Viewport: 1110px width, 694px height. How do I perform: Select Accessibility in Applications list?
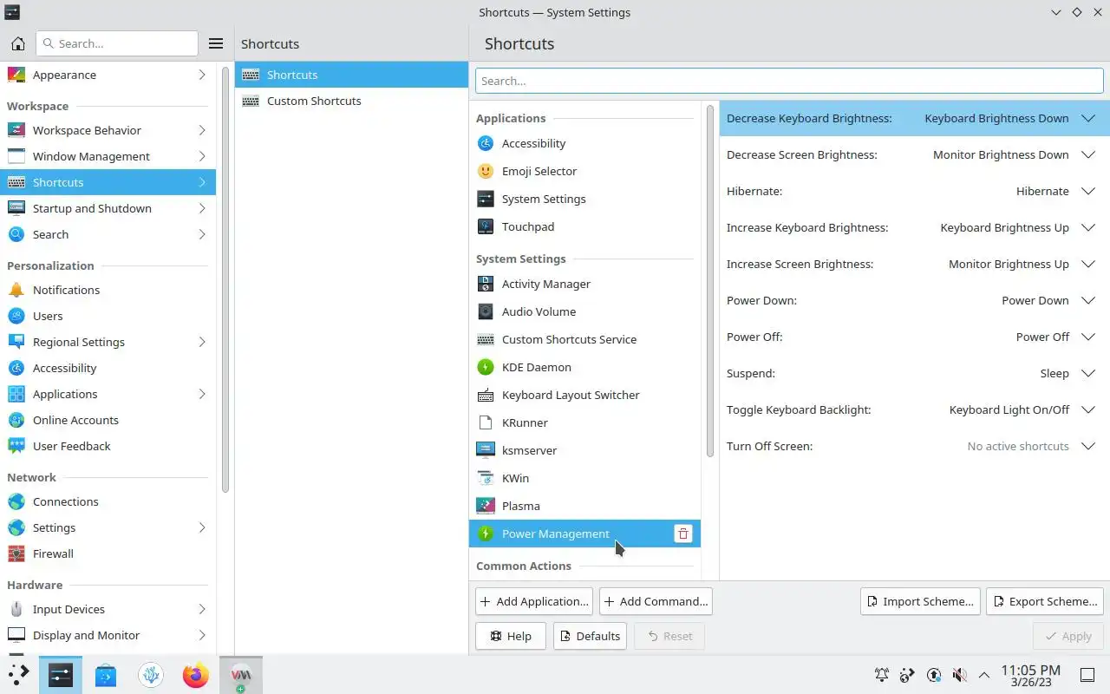584,143
